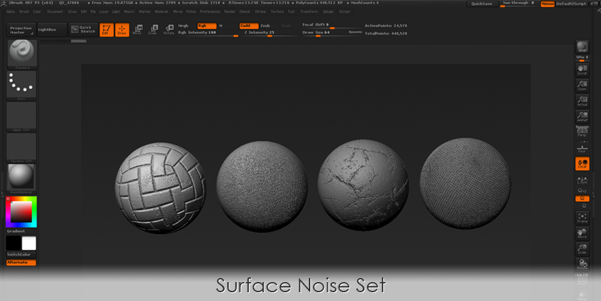This screenshot has width=601, height=301.
Task: Open the Tool menu
Action: point(291,11)
